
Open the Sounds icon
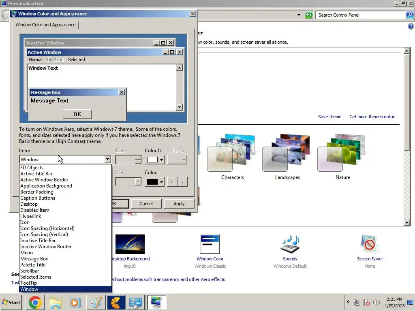290,244
